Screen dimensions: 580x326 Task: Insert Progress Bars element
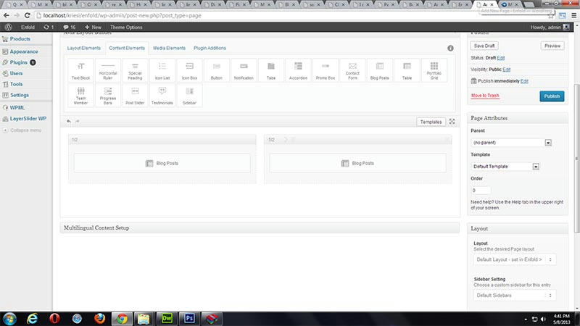click(107, 96)
